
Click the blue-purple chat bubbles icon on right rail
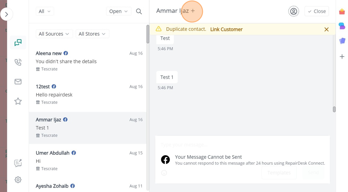pos(342,26)
